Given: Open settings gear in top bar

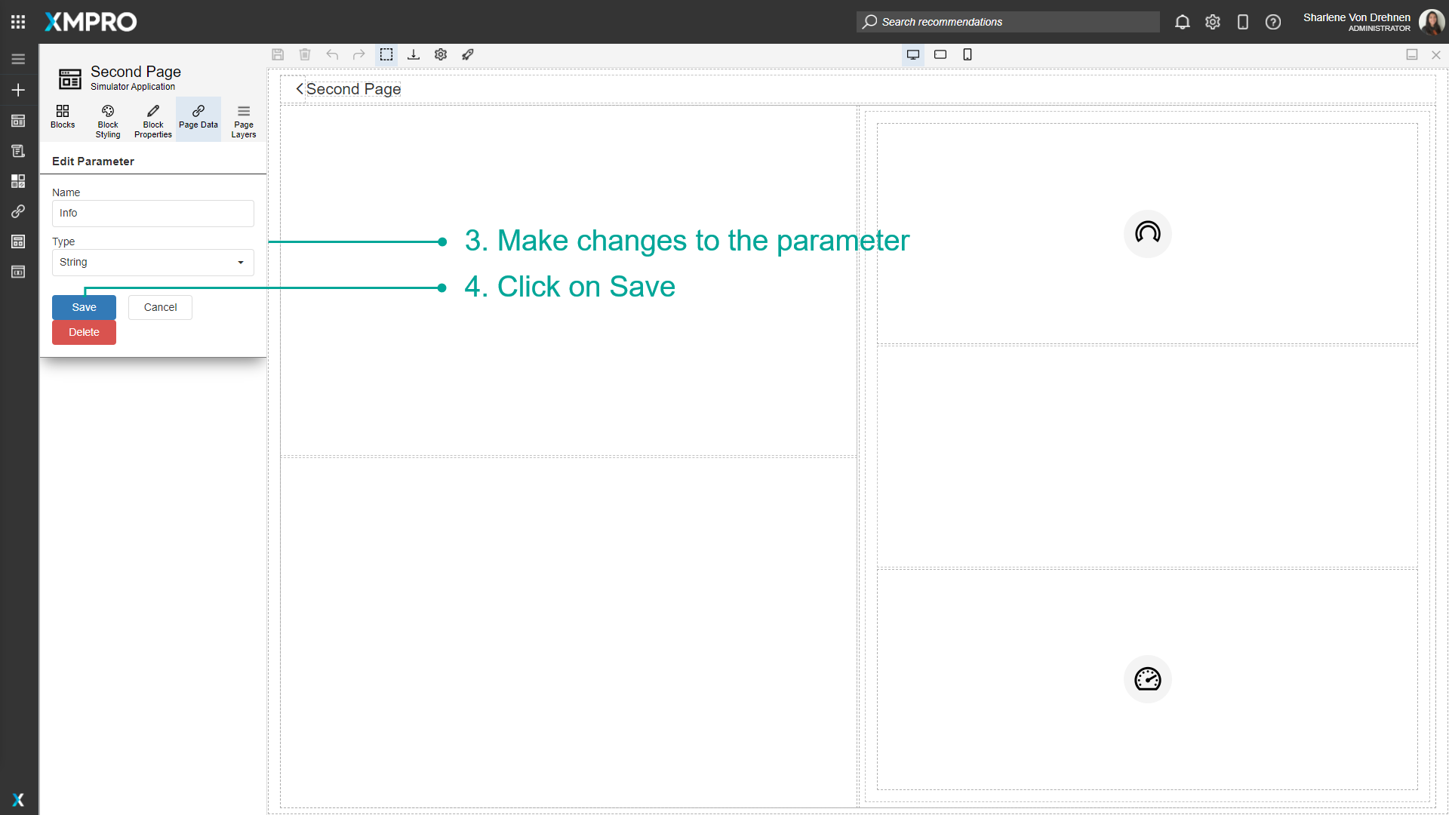Looking at the screenshot, I should click(x=1213, y=22).
